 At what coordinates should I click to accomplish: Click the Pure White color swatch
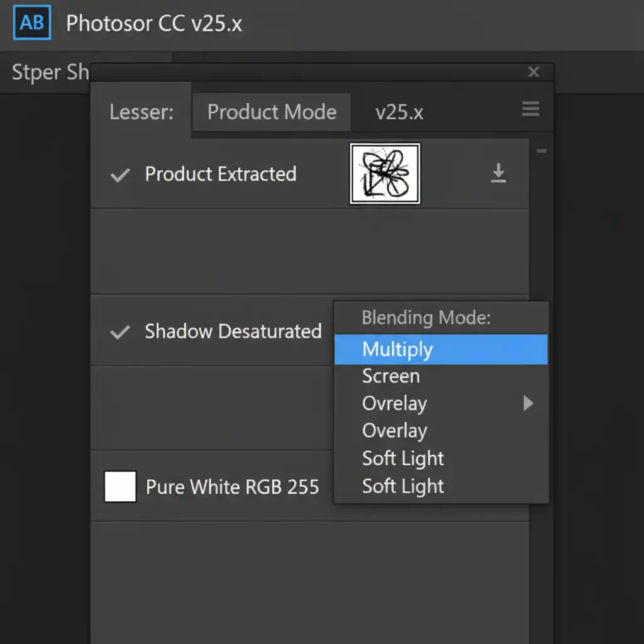(x=120, y=487)
